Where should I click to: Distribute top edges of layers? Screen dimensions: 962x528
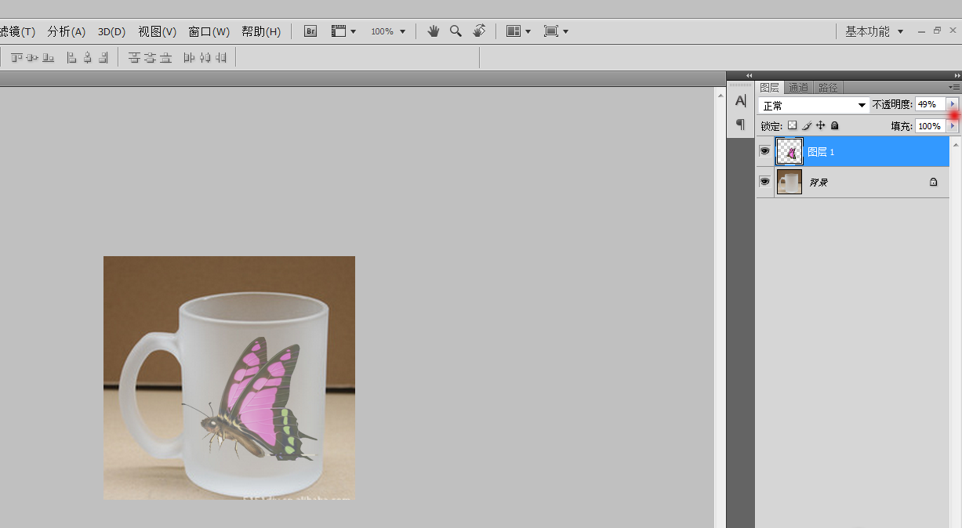click(134, 57)
